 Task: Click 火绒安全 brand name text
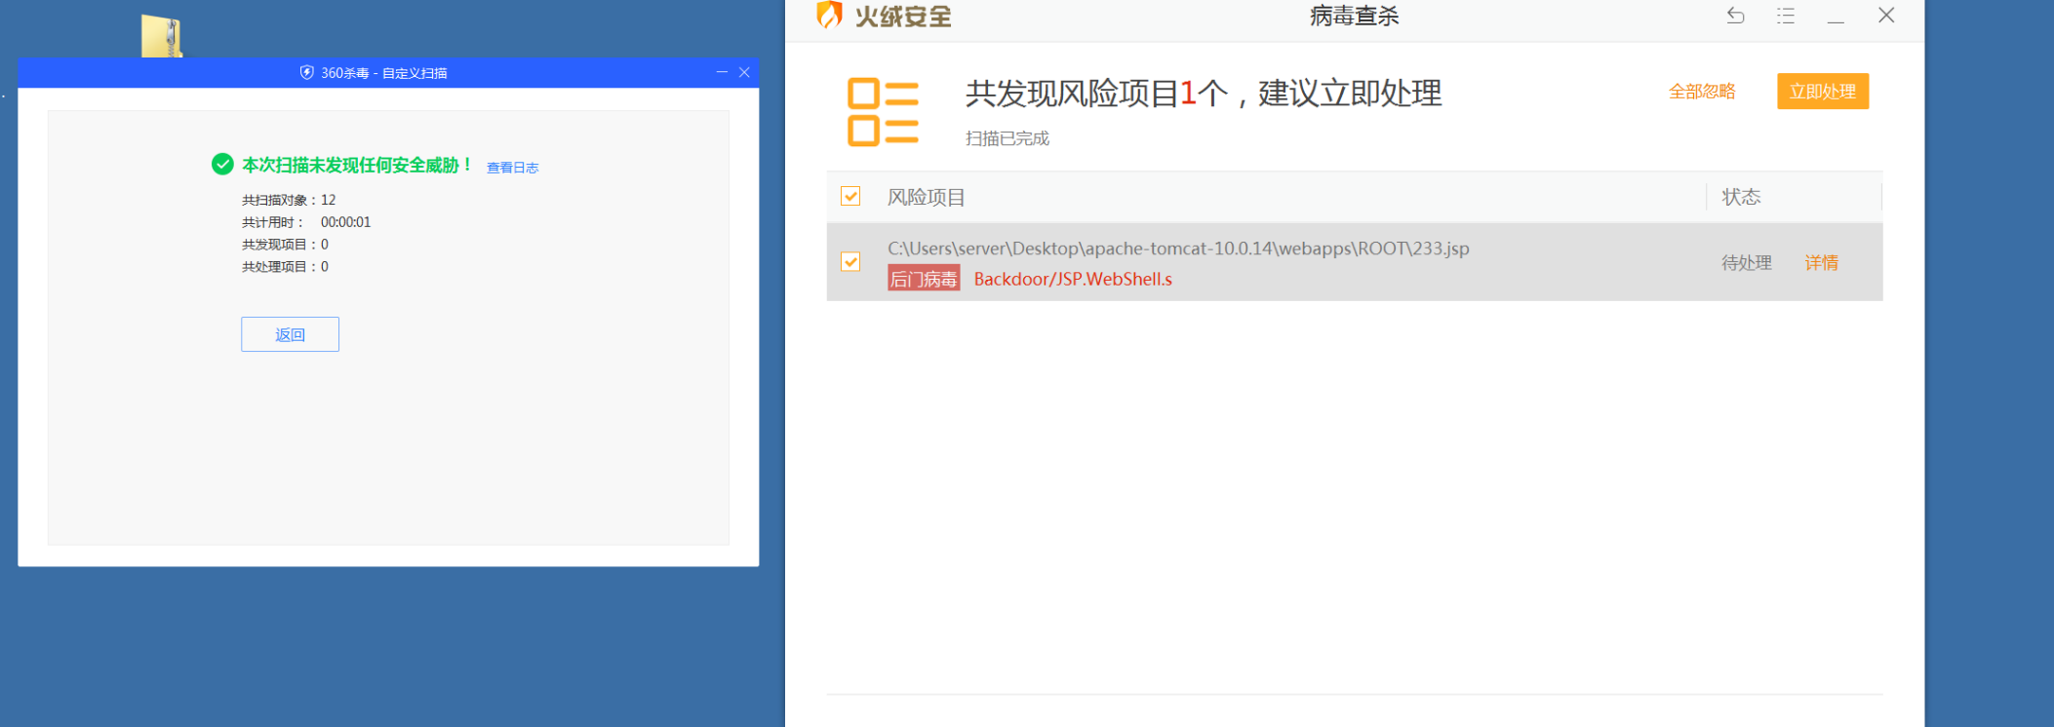(903, 17)
